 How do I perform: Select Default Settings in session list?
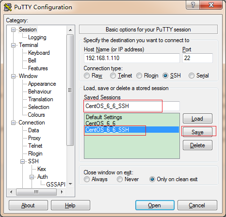(132, 117)
